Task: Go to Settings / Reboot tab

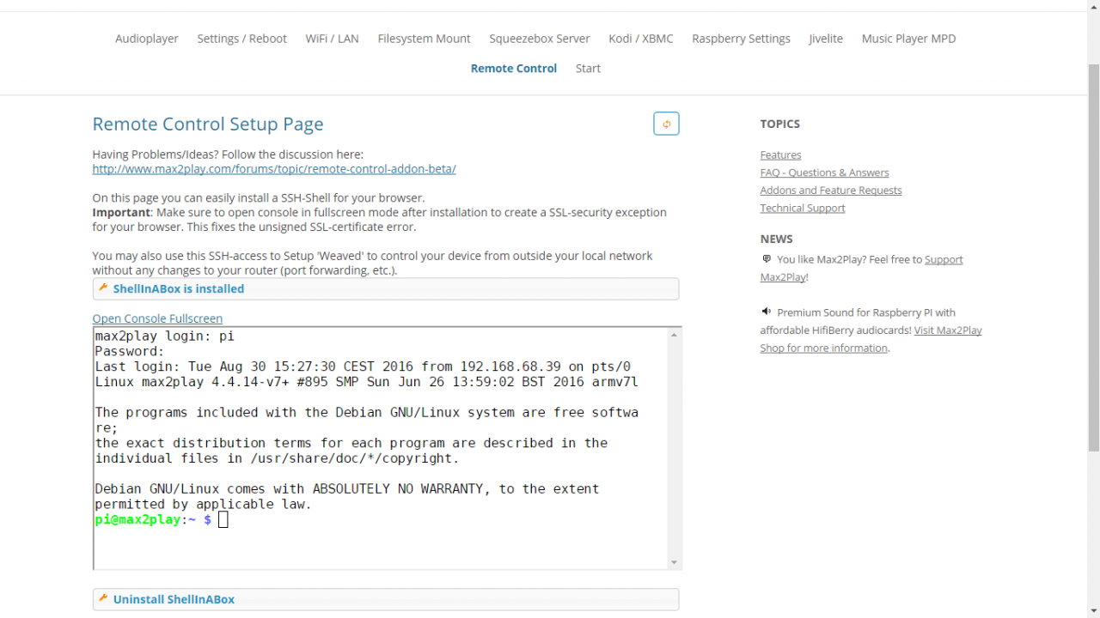Action: 241,39
